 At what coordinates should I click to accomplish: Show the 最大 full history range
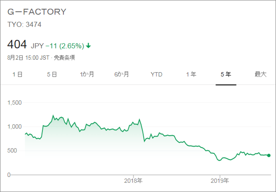coord(260,74)
